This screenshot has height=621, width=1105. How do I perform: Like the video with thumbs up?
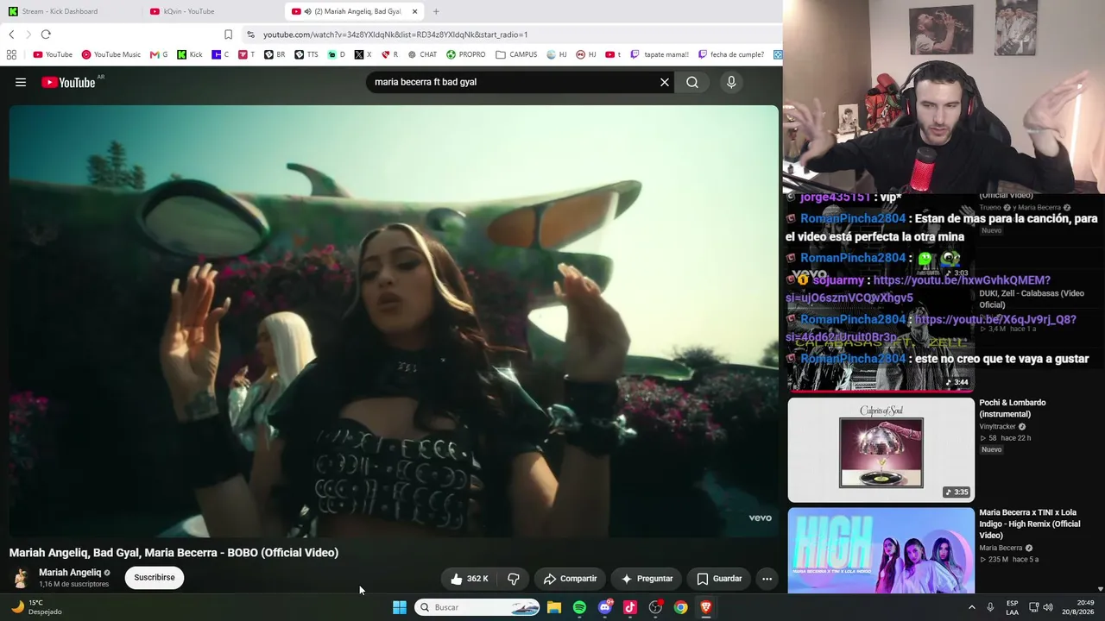(470, 579)
